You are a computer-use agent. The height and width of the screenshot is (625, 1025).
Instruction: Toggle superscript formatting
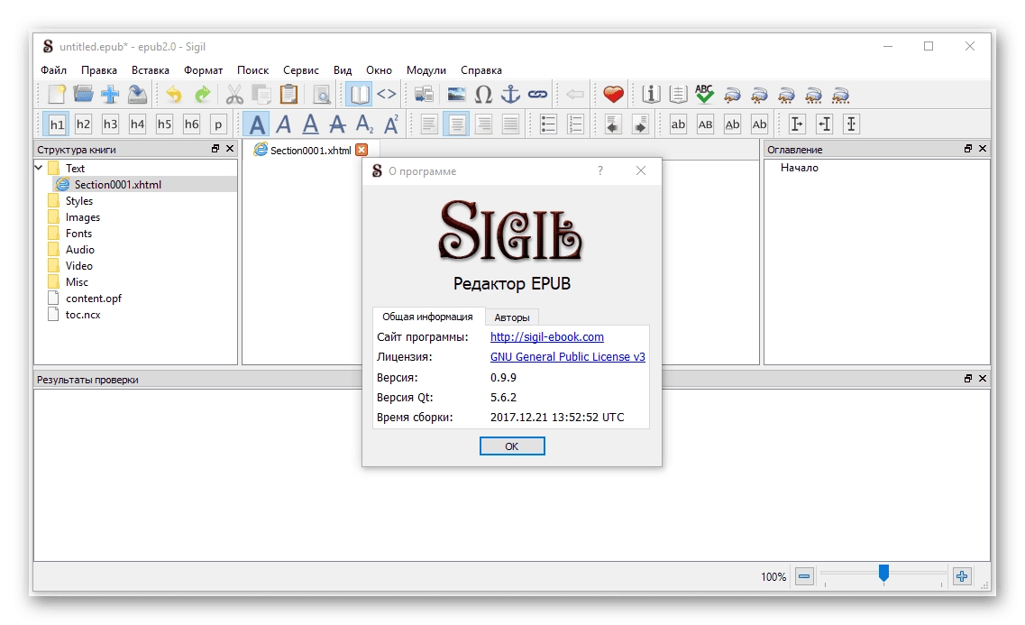pos(391,124)
